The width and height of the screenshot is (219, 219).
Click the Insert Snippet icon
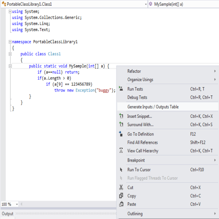point(121,116)
